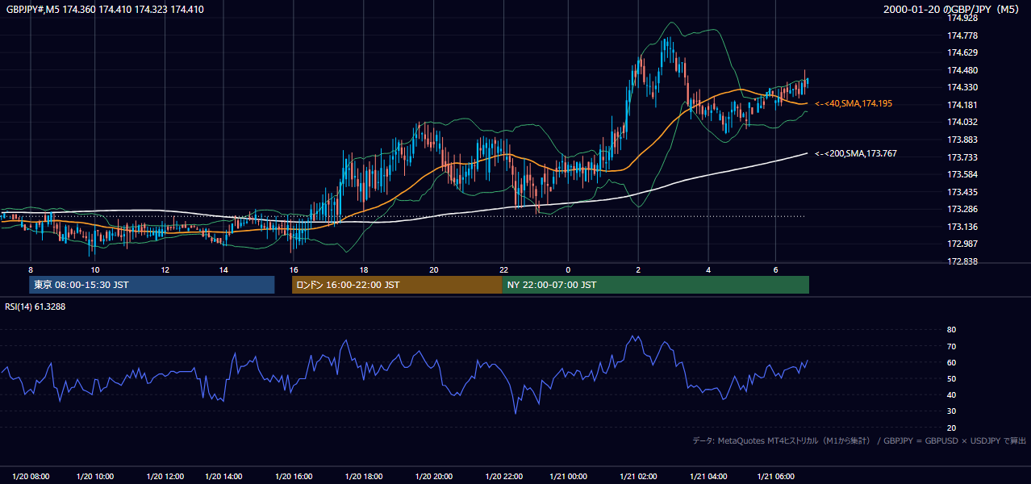The width and height of the screenshot is (1031, 484).
Task: Click RSI scale level 80
Action: click(x=951, y=330)
